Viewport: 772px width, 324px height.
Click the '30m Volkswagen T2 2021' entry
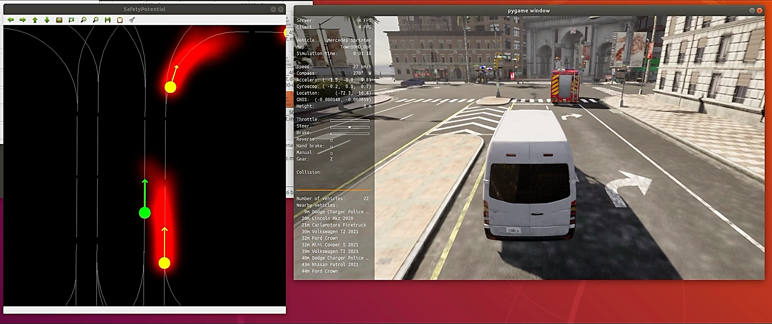coord(330,232)
